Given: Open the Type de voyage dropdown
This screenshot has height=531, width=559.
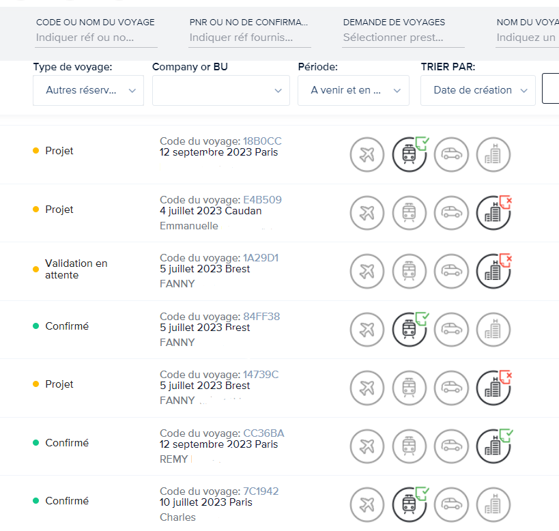Looking at the screenshot, I should [88, 90].
